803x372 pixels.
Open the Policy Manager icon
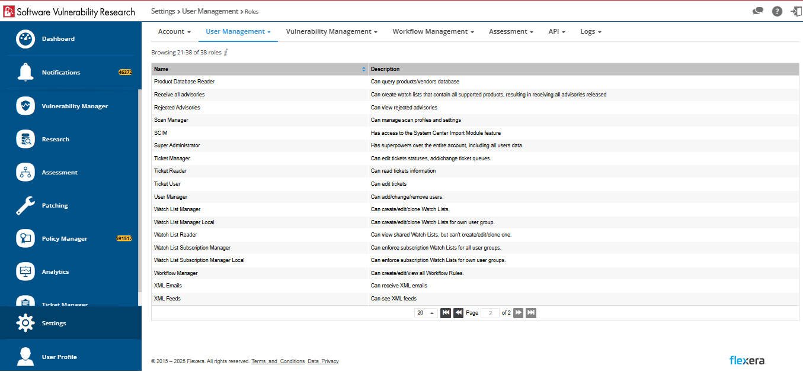[25, 238]
